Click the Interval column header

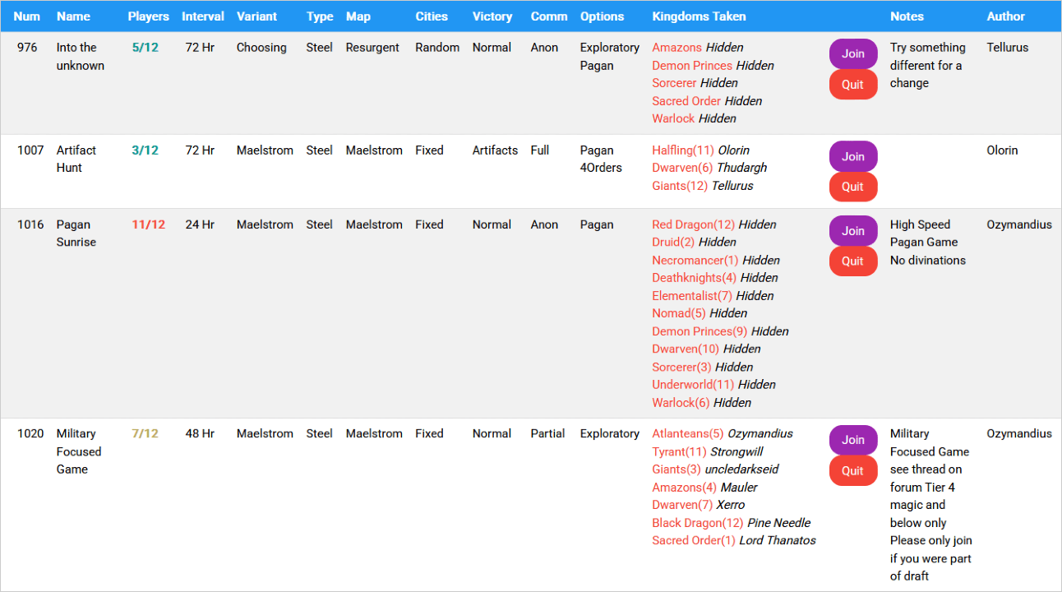click(202, 16)
